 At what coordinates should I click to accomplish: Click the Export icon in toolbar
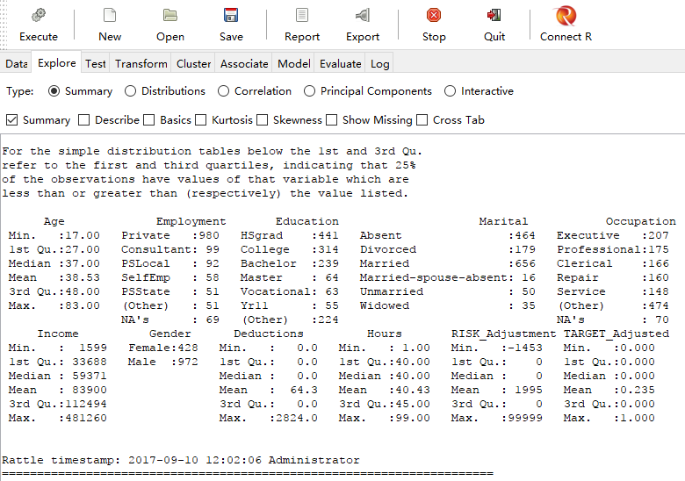pyautogui.click(x=363, y=15)
